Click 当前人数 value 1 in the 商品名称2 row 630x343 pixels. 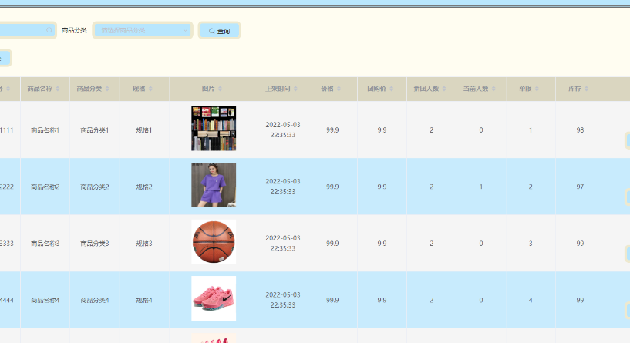tap(481, 187)
